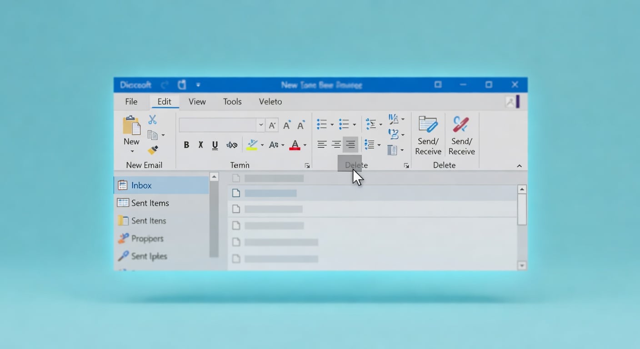
Task: Click the boxed A button beside font box
Action: tap(272, 125)
